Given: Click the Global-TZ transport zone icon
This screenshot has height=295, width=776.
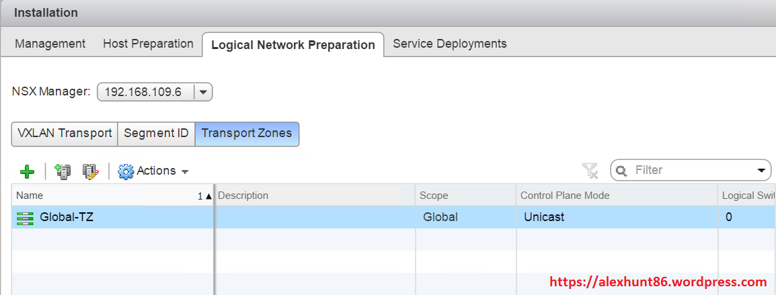Looking at the screenshot, I should point(25,218).
